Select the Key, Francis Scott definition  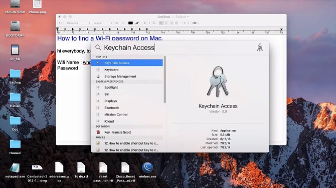click(127, 132)
